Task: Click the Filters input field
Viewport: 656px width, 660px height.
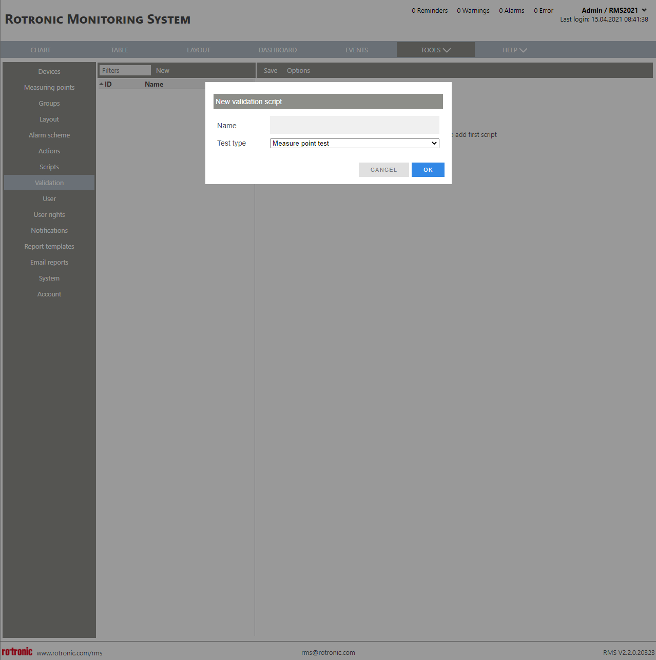Action: click(125, 70)
